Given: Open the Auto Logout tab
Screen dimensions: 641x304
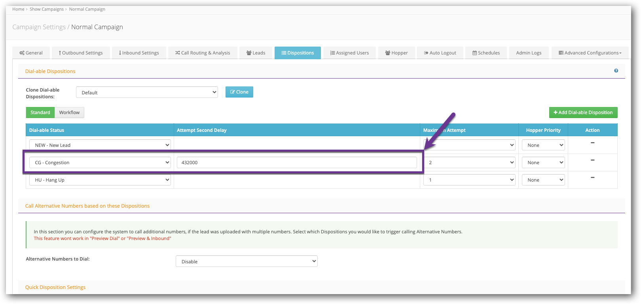Looking at the screenshot, I should coord(440,53).
